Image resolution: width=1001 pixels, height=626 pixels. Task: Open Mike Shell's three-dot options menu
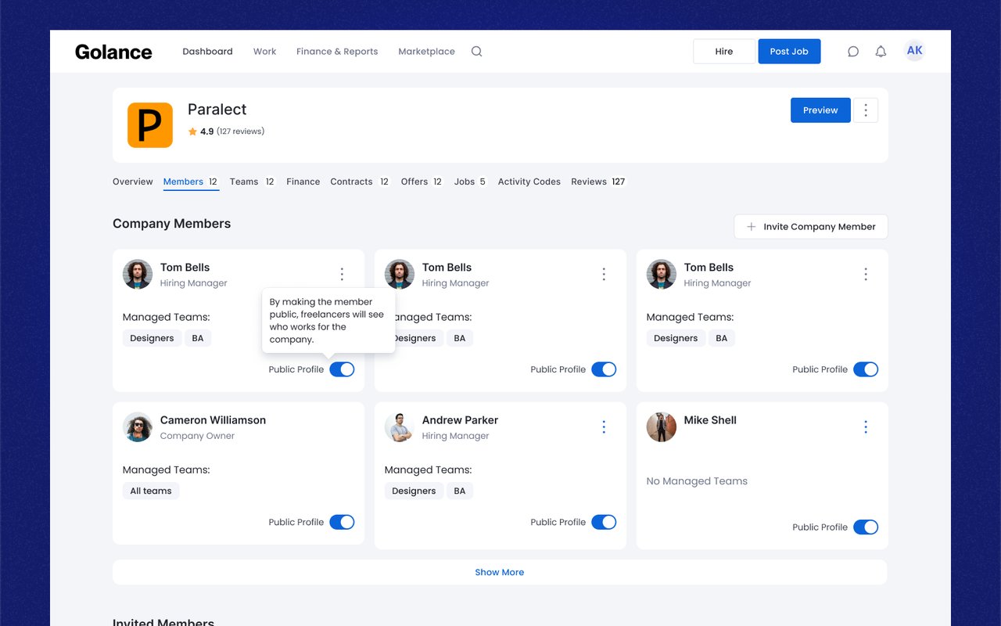pyautogui.click(x=866, y=427)
